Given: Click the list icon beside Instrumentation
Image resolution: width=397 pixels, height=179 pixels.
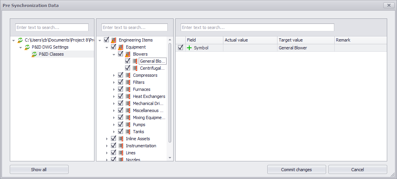Looking at the screenshot, I should tap(121, 146).
